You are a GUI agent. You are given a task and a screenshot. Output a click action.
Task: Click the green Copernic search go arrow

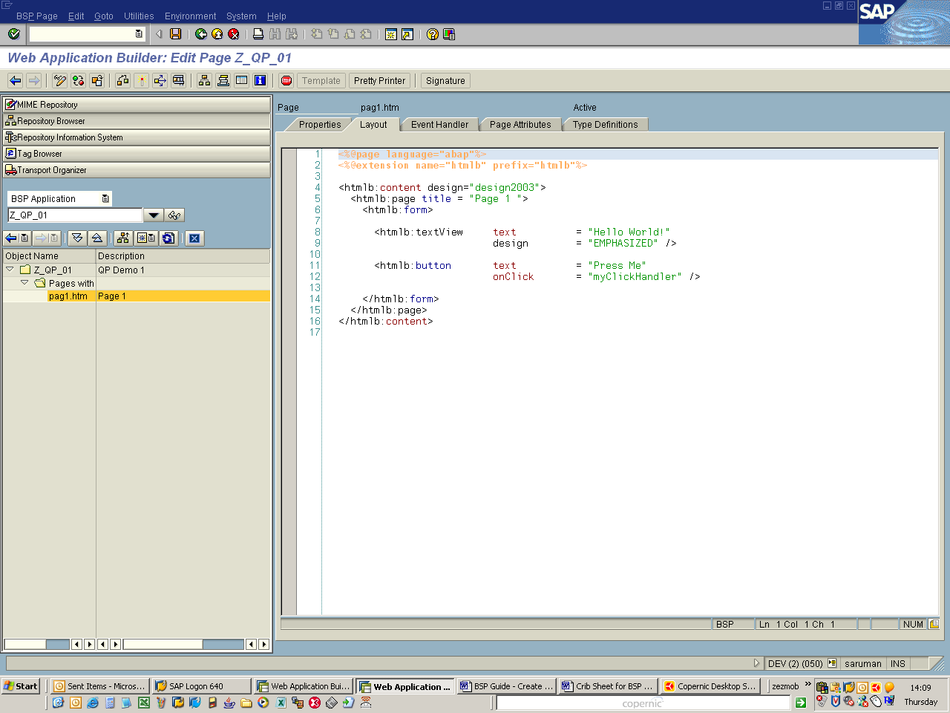click(x=801, y=703)
